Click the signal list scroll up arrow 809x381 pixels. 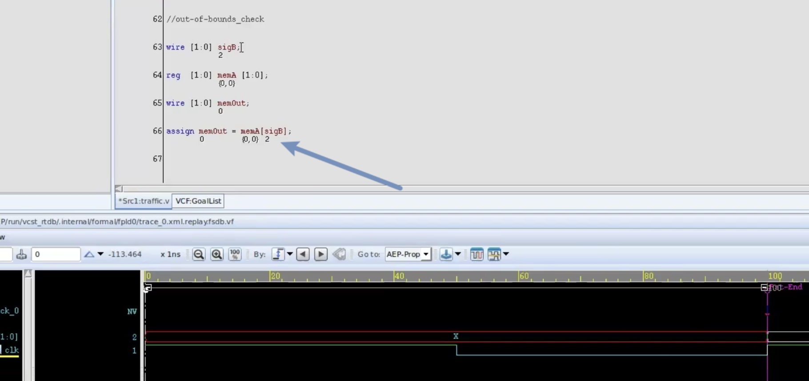tap(28, 274)
